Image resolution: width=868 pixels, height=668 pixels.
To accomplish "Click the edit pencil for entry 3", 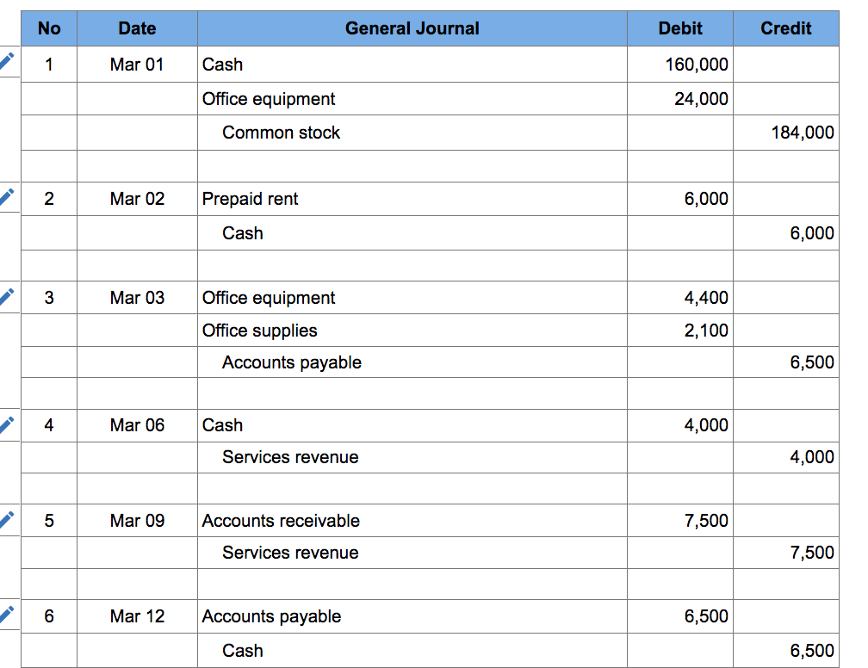I will 6,296.
